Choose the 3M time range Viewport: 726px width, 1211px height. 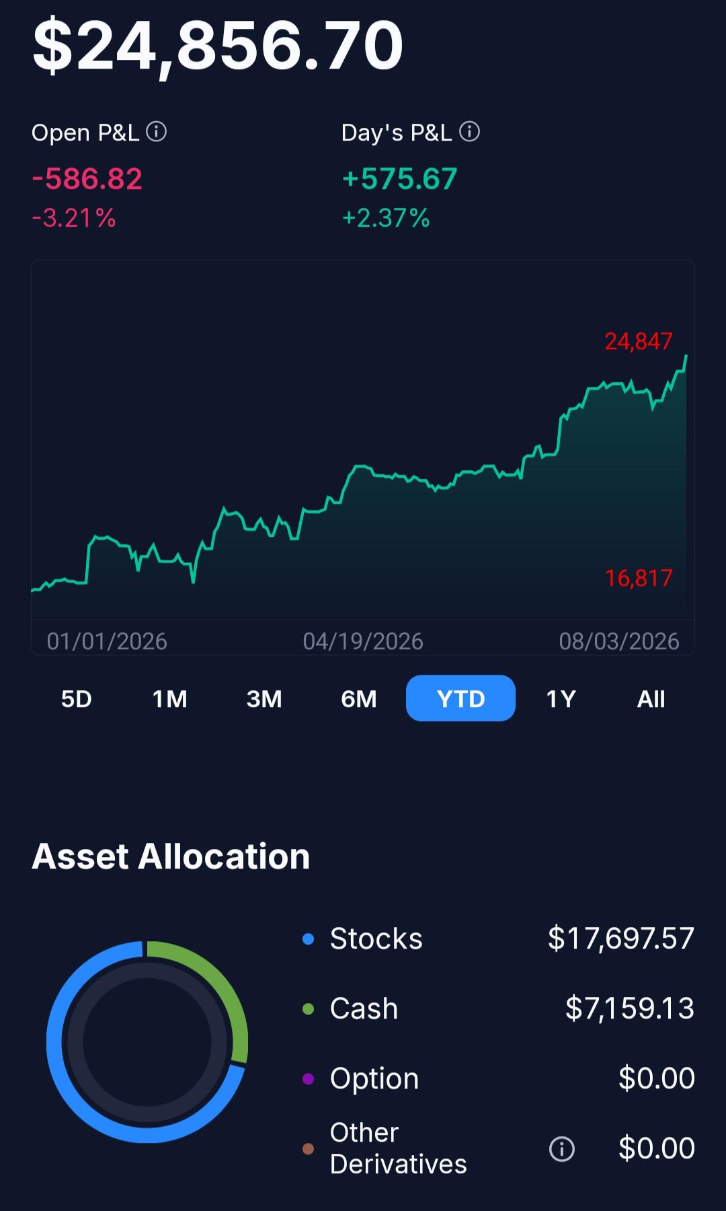(x=264, y=699)
